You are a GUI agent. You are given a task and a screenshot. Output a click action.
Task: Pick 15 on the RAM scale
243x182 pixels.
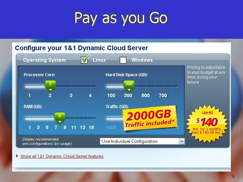91,127
